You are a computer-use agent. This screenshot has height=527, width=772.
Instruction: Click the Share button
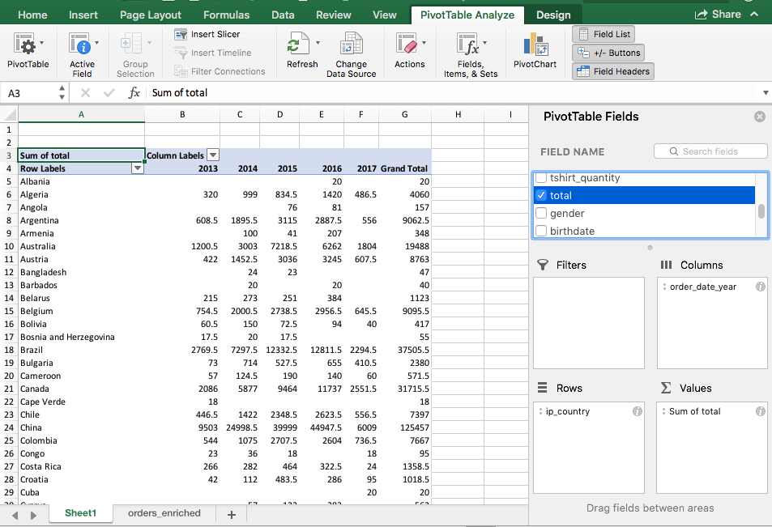point(719,13)
